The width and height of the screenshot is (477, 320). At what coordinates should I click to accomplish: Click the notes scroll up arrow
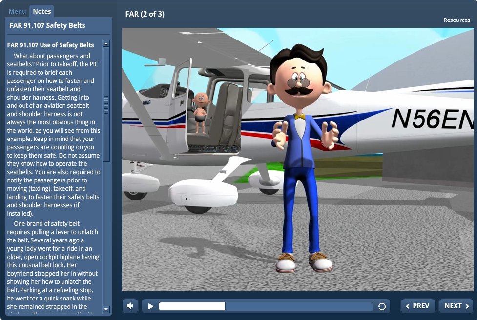[x=106, y=43]
